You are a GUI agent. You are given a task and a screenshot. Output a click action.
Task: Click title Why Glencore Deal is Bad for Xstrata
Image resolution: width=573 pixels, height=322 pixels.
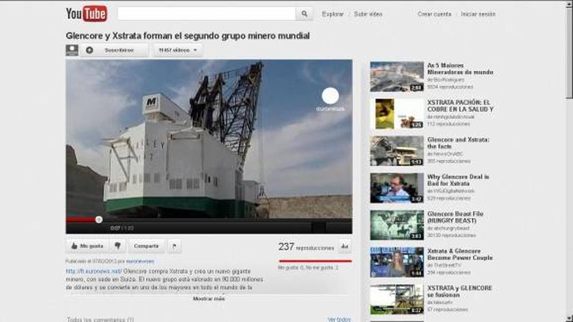pyautogui.click(x=458, y=180)
